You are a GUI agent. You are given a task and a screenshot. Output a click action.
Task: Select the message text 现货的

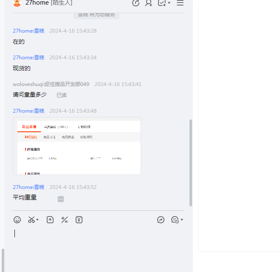(x=22, y=68)
